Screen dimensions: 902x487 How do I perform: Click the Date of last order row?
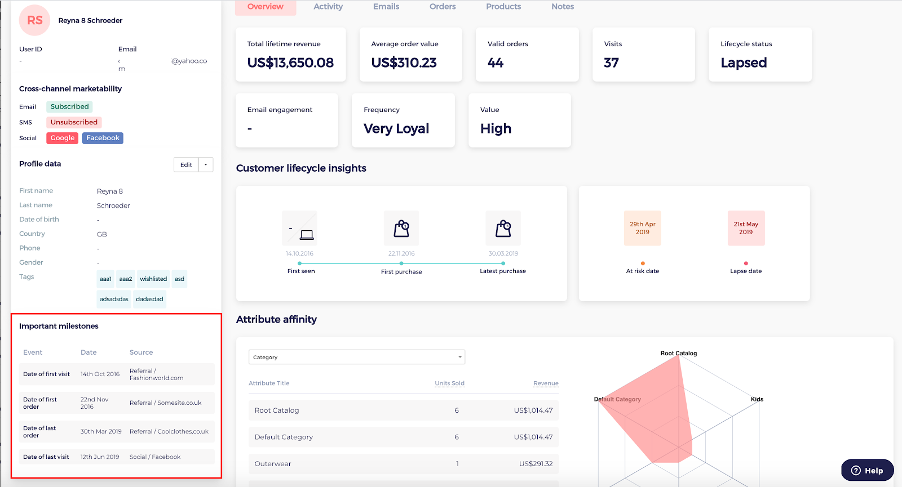point(117,432)
